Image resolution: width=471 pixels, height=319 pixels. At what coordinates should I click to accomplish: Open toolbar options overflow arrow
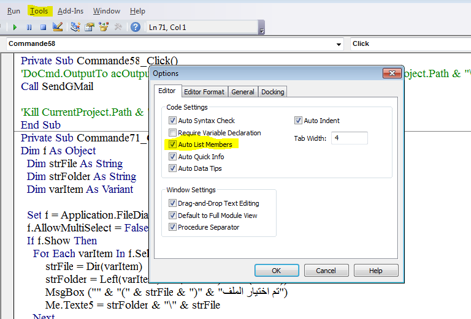[x=262, y=30]
